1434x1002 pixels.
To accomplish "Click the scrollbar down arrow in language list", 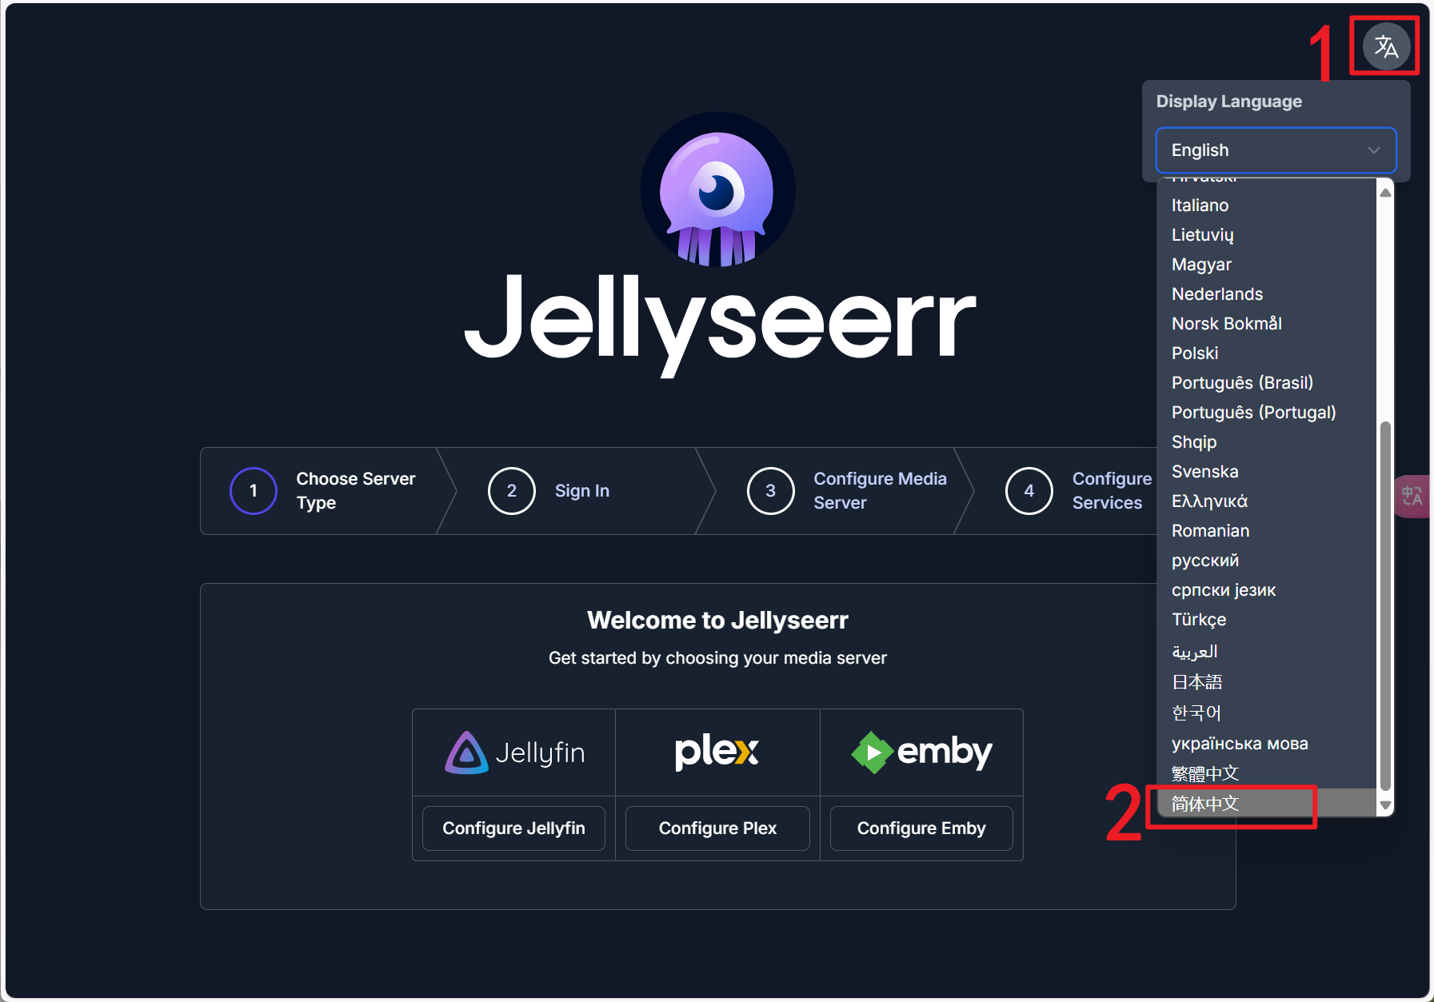I will click(1386, 805).
